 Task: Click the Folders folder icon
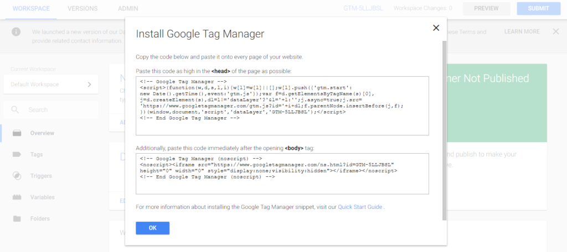[17, 218]
